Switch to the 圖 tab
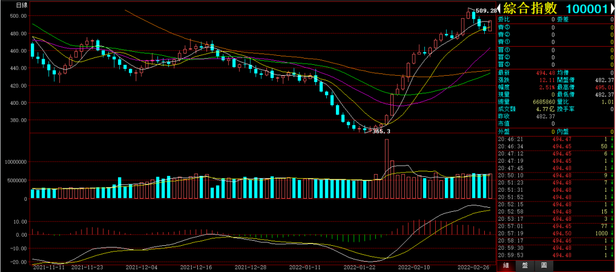Screen dimensions: 616x272 544,266
